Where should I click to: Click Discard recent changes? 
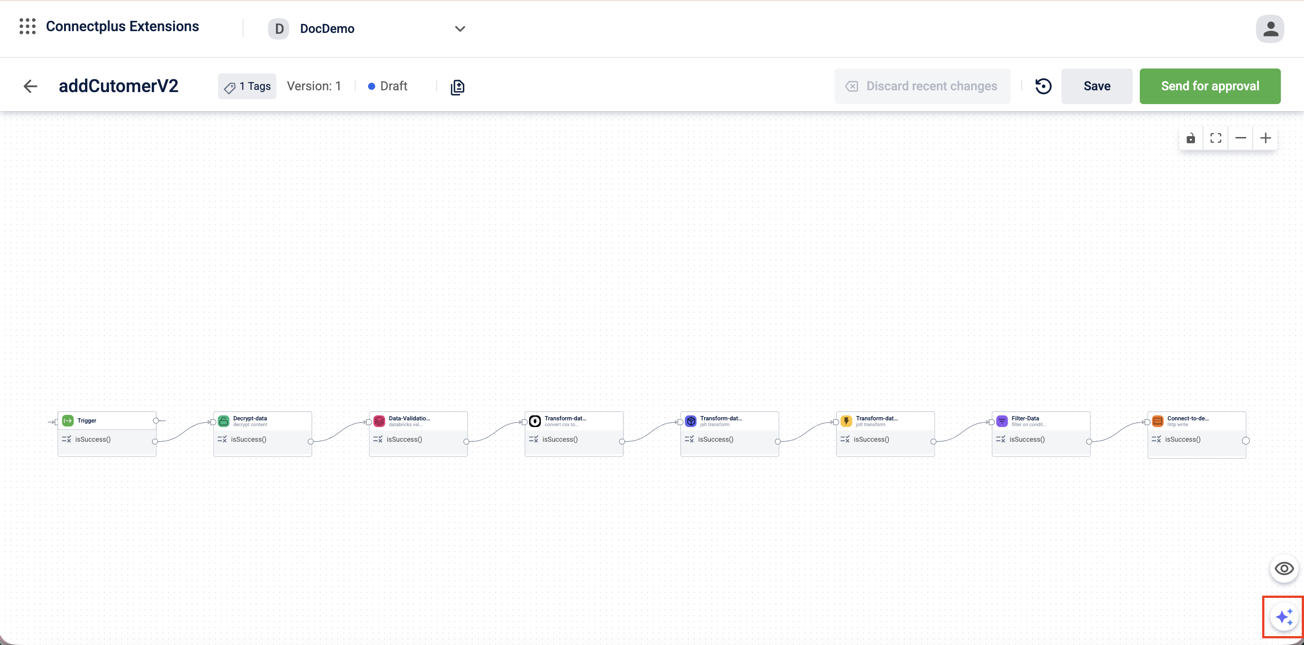[x=922, y=86]
